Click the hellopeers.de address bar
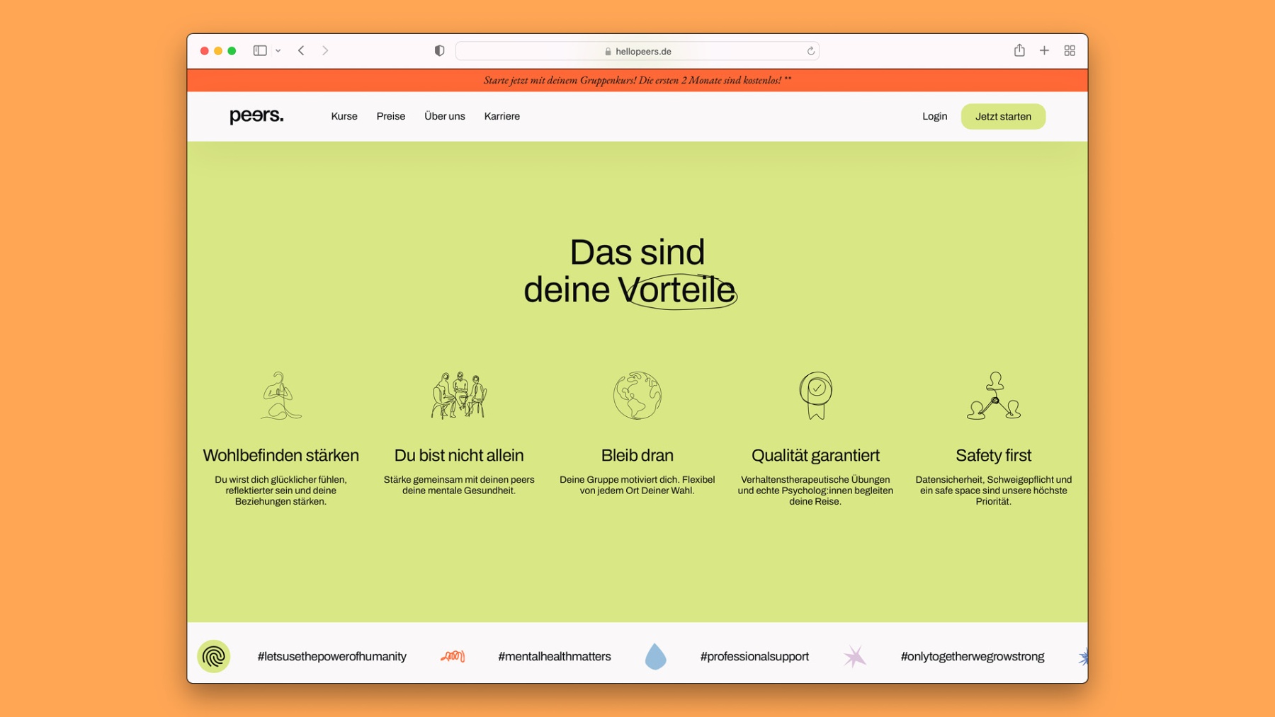This screenshot has height=717, width=1275. (x=637, y=51)
